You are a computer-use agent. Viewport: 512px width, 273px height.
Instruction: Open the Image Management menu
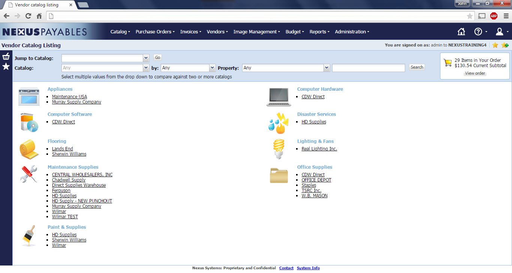coord(256,32)
